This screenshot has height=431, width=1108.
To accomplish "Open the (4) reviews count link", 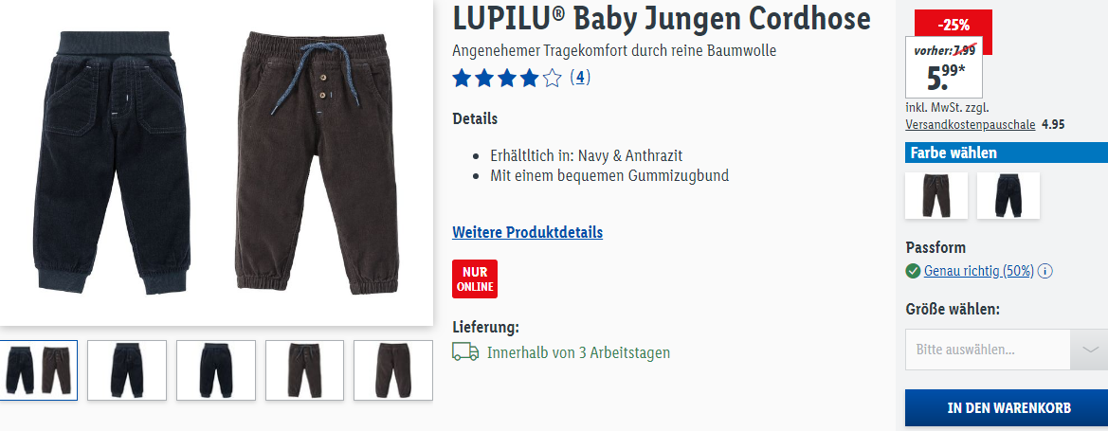I will [580, 77].
